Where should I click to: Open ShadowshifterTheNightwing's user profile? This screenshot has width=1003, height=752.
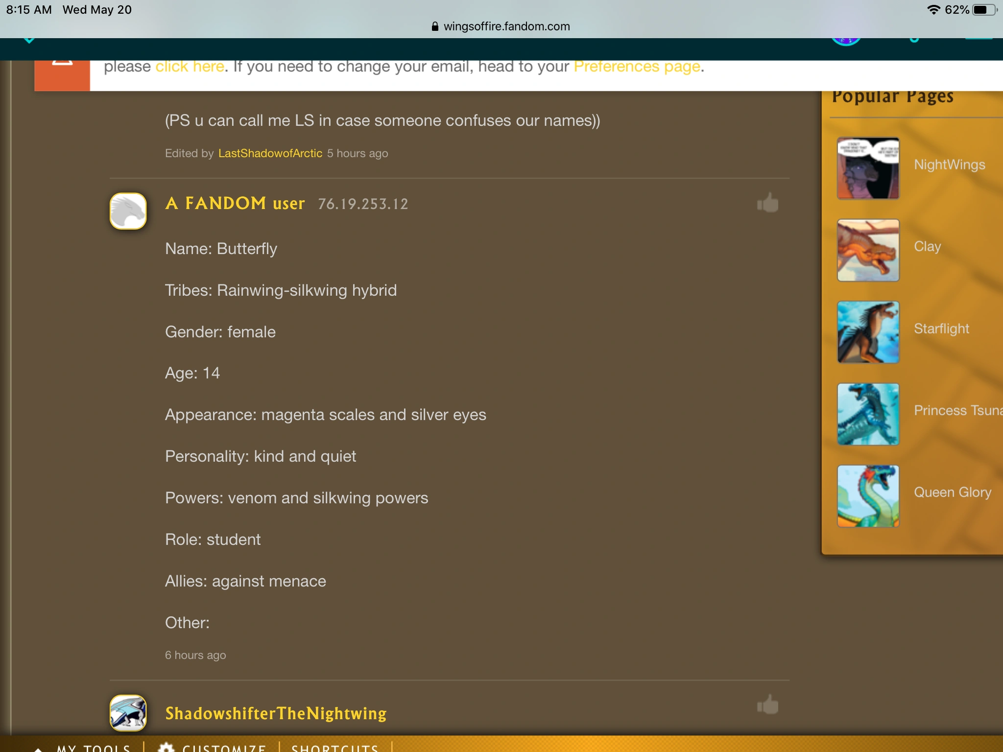pos(276,713)
